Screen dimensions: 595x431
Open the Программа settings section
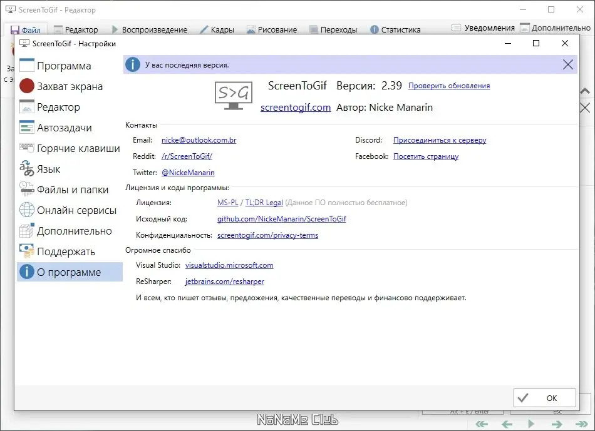[70, 66]
